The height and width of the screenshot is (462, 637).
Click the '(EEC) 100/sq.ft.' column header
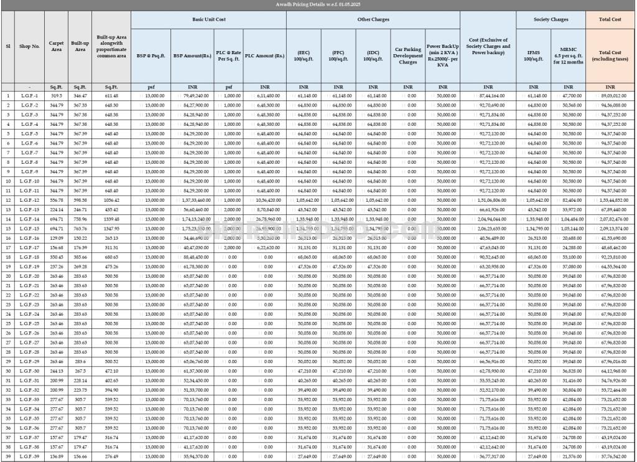[x=304, y=55]
